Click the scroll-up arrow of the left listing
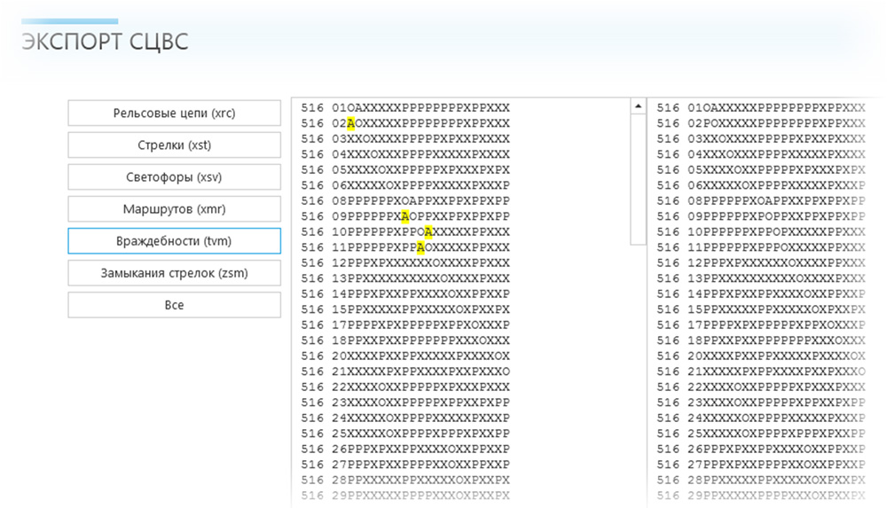 [638, 106]
